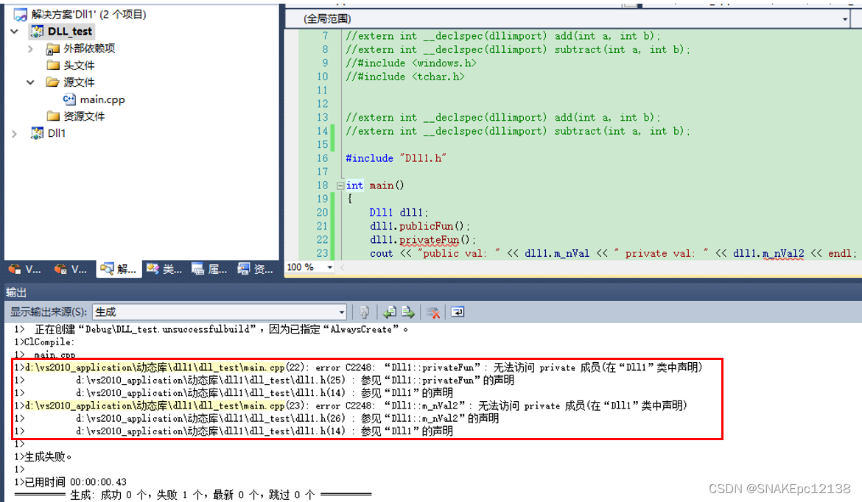This screenshot has height=502, width=862.
Task: Clear all output text
Action: pyautogui.click(x=433, y=312)
